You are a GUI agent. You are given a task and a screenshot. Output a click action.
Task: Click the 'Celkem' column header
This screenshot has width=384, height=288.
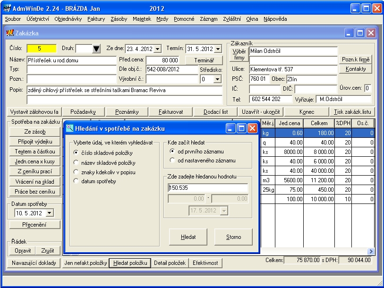[319, 123]
